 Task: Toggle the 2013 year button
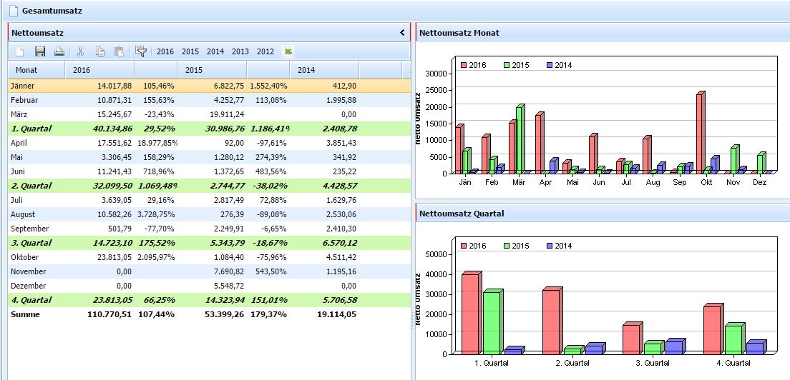pos(240,51)
